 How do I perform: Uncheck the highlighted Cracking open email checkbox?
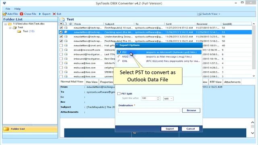click(x=61, y=32)
